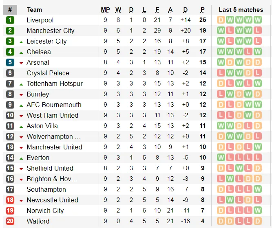This screenshot has width=272, height=228.
Task: Click the Last 5 matches header
Action: pyautogui.click(x=241, y=10)
